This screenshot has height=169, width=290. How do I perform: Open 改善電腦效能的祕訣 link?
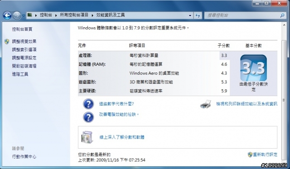point(119,115)
